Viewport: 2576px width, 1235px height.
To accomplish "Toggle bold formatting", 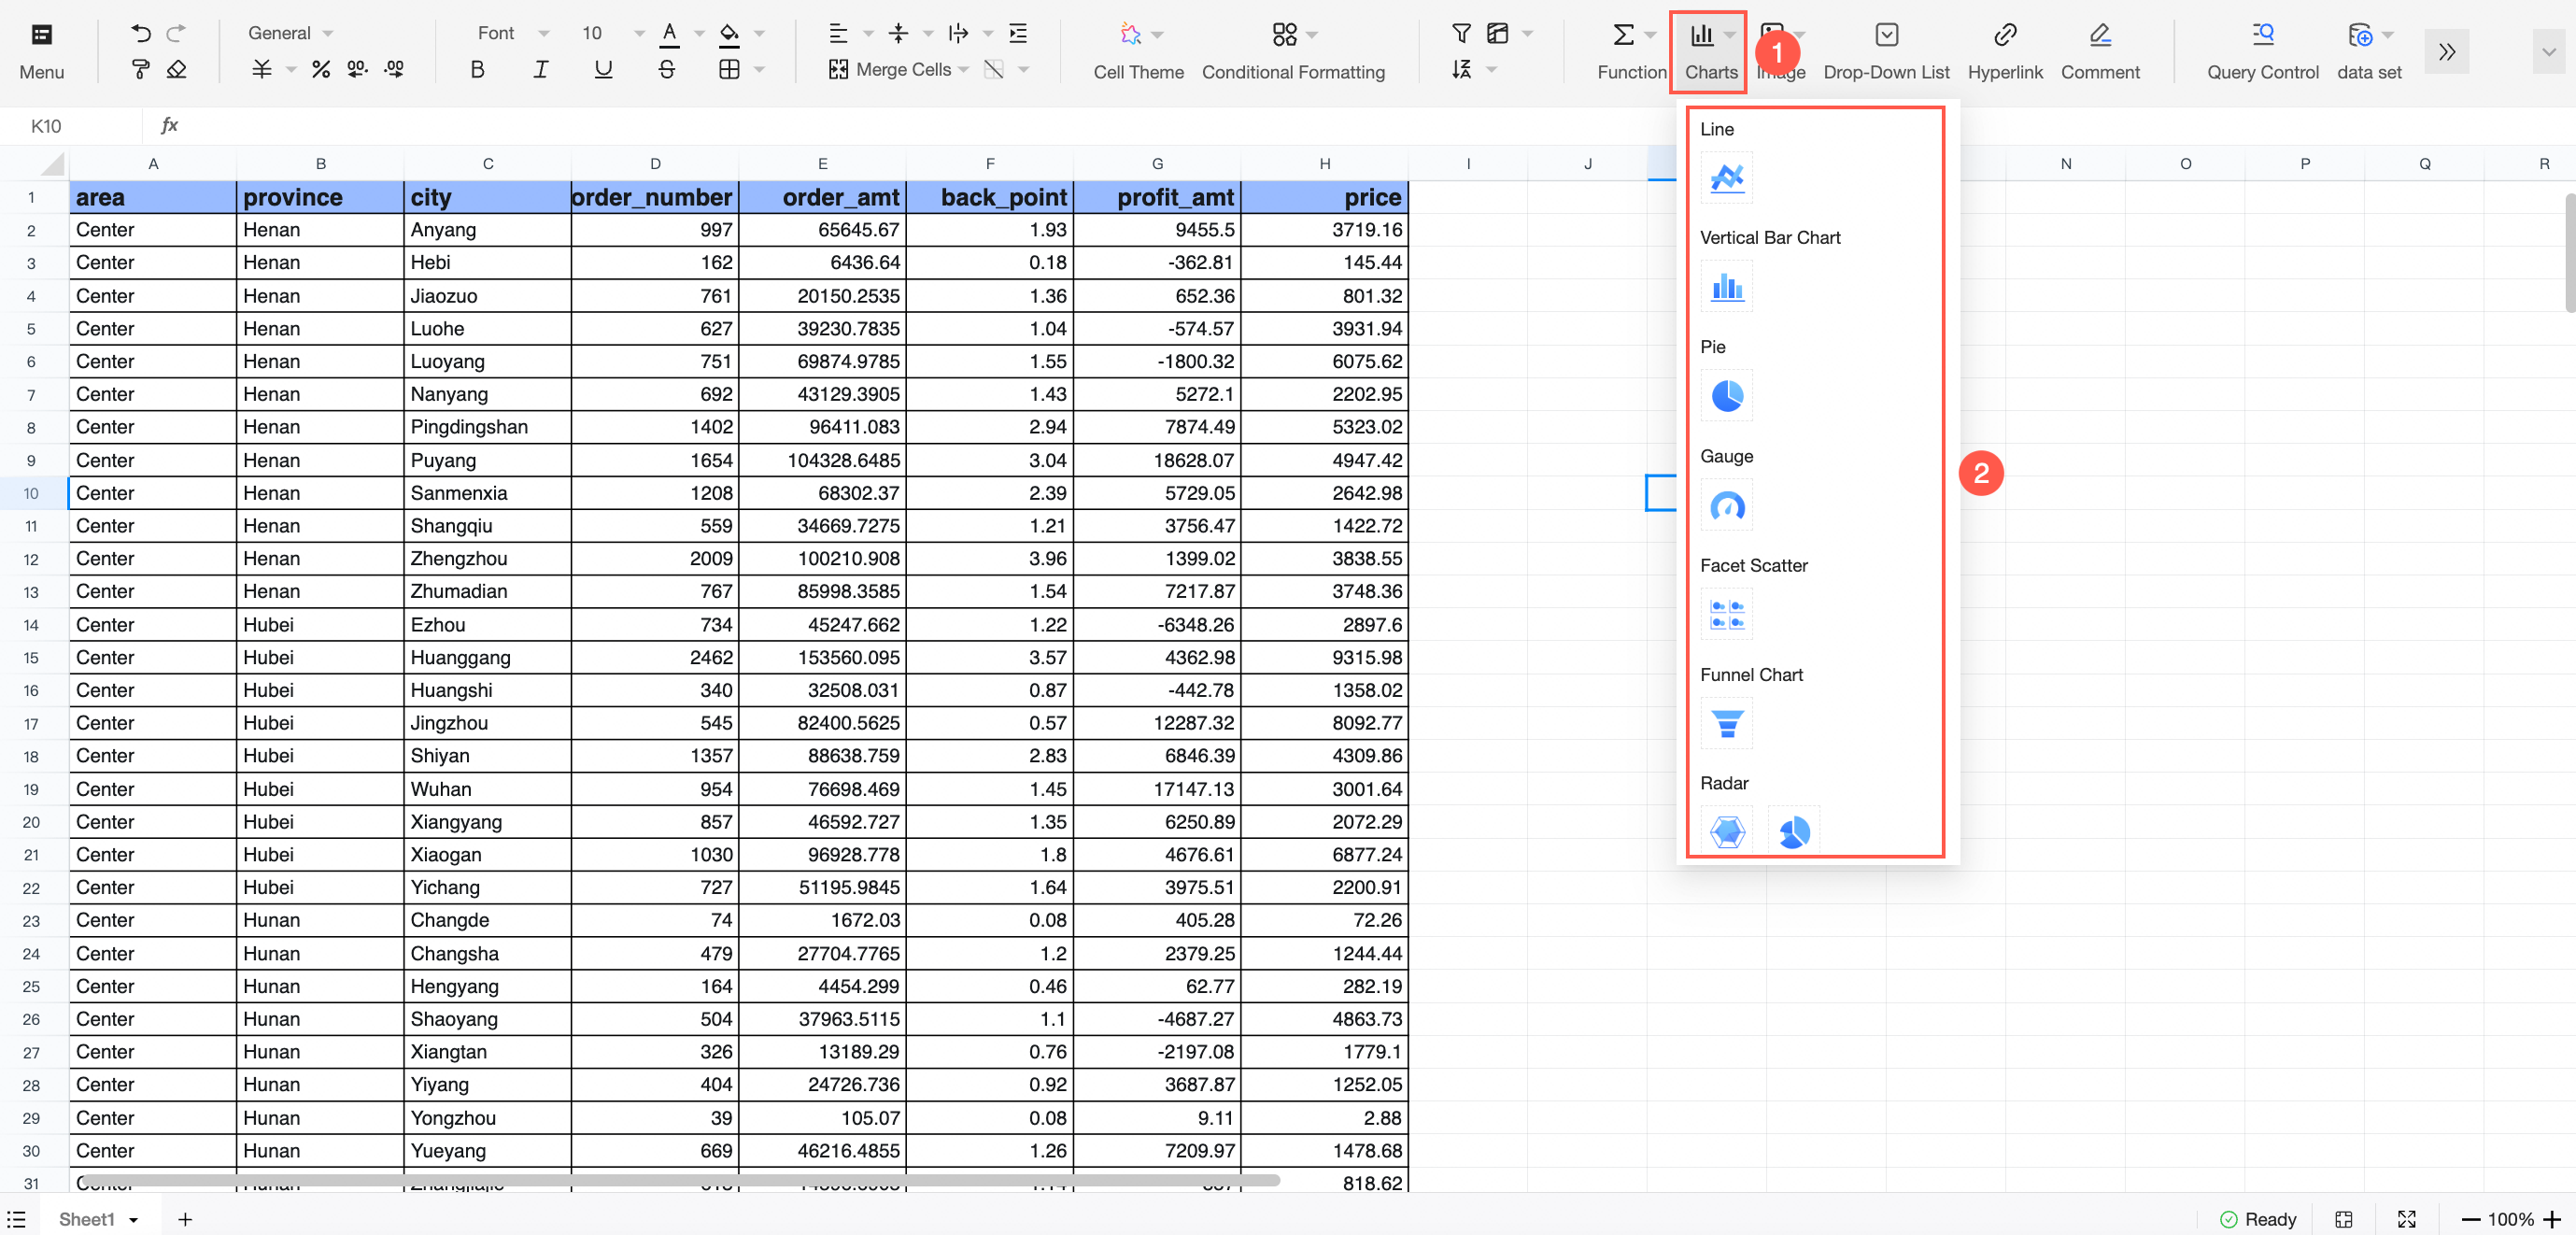I will (477, 69).
